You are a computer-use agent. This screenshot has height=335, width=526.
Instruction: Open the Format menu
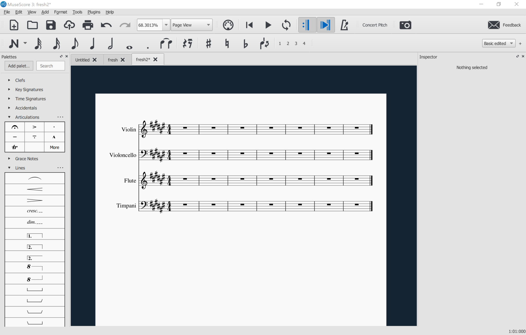(60, 12)
